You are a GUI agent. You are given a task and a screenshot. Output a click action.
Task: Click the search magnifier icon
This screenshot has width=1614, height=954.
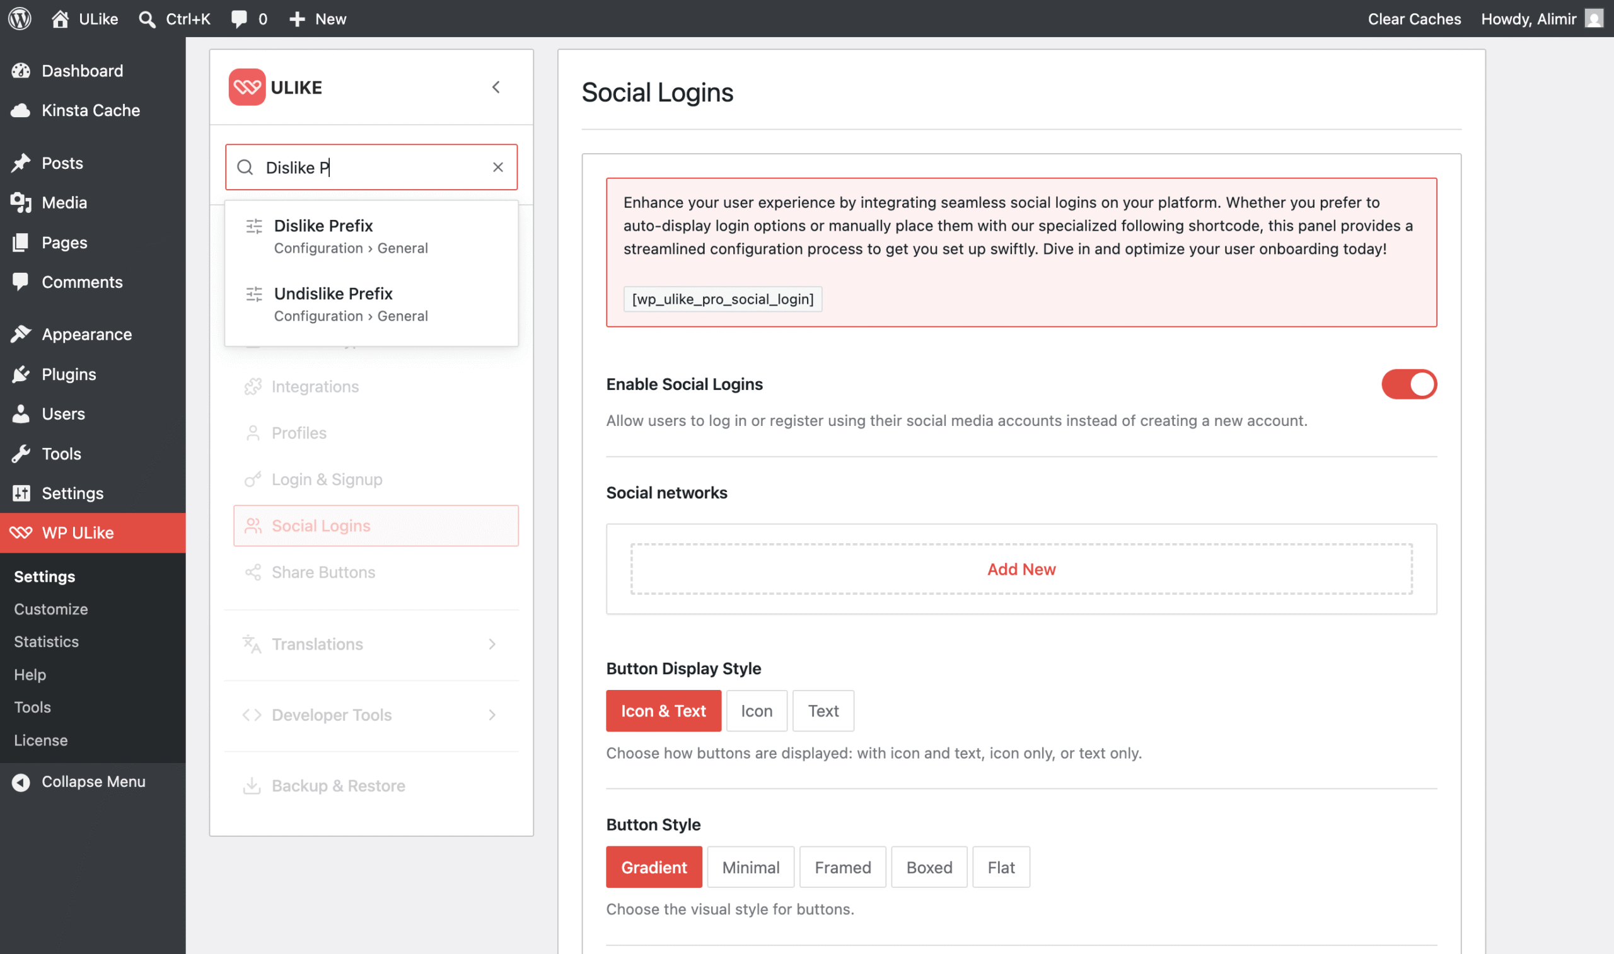[x=245, y=167]
